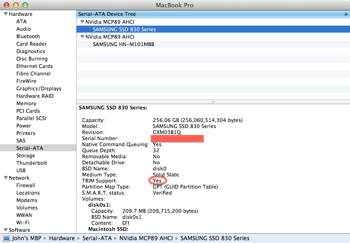Click the John's MBP computer icon
350x243 pixels.
tap(7, 238)
